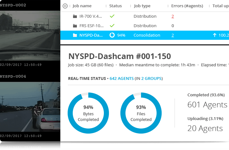Click the 20 Agents uploading value
This screenshot has width=229, height=150.
point(205,128)
